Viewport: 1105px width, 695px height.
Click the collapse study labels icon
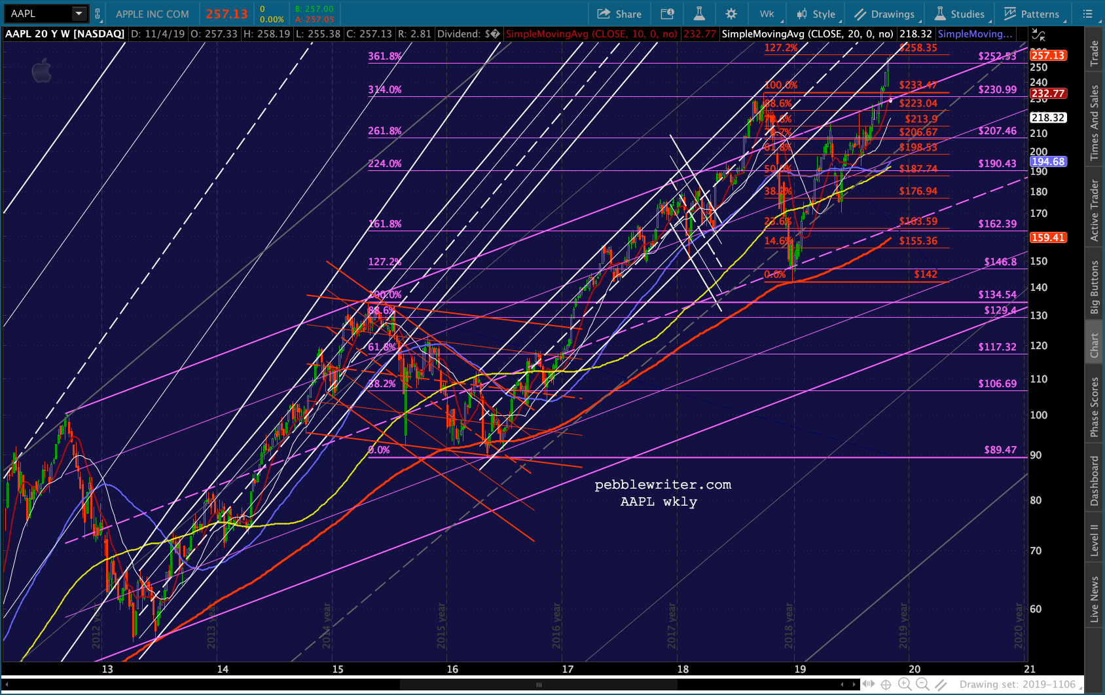tap(1038, 35)
